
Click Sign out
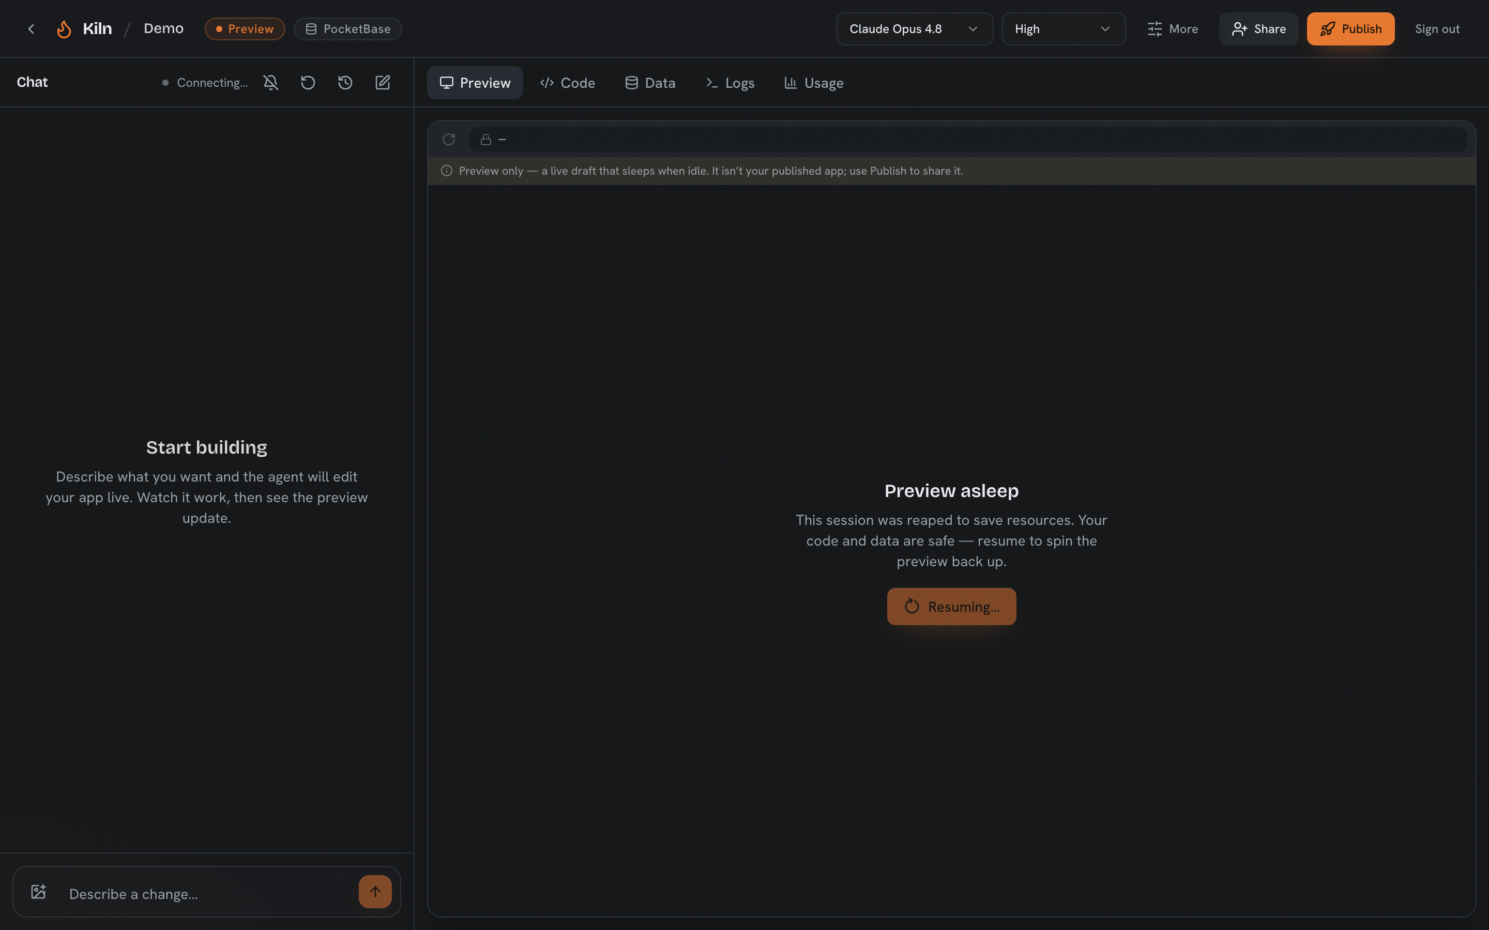[x=1437, y=29]
